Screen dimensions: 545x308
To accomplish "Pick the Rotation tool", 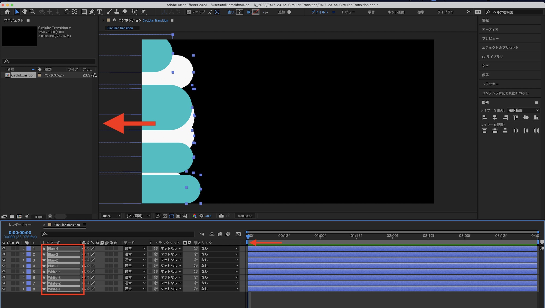I will pyautogui.click(x=67, y=12).
